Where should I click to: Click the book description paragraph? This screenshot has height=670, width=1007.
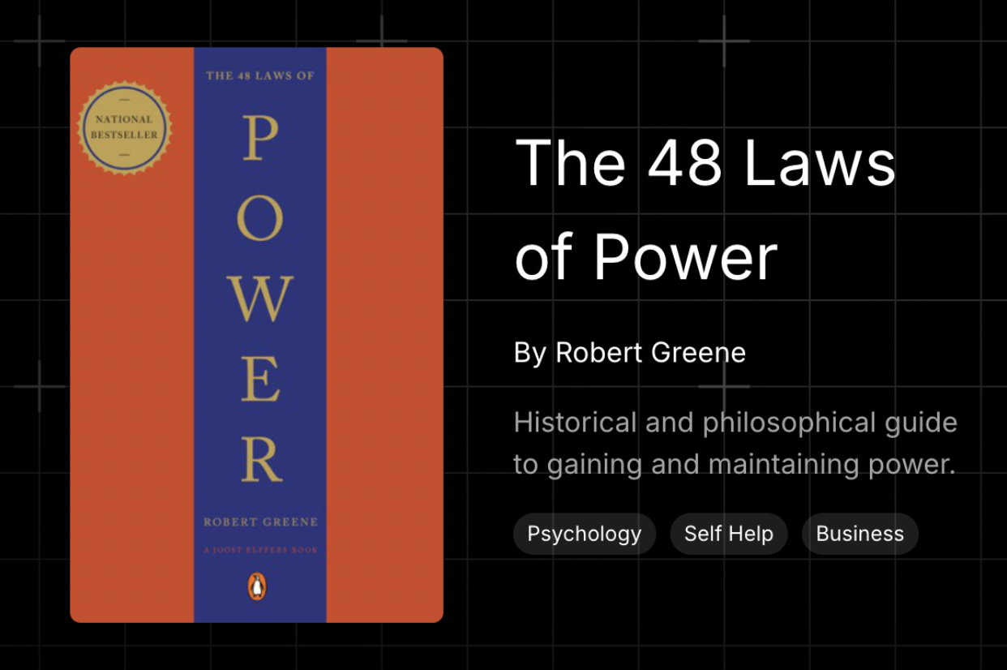tap(735, 444)
